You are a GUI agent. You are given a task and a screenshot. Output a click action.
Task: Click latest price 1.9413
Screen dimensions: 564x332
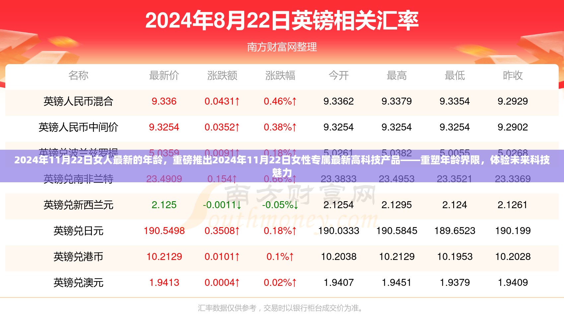click(164, 283)
